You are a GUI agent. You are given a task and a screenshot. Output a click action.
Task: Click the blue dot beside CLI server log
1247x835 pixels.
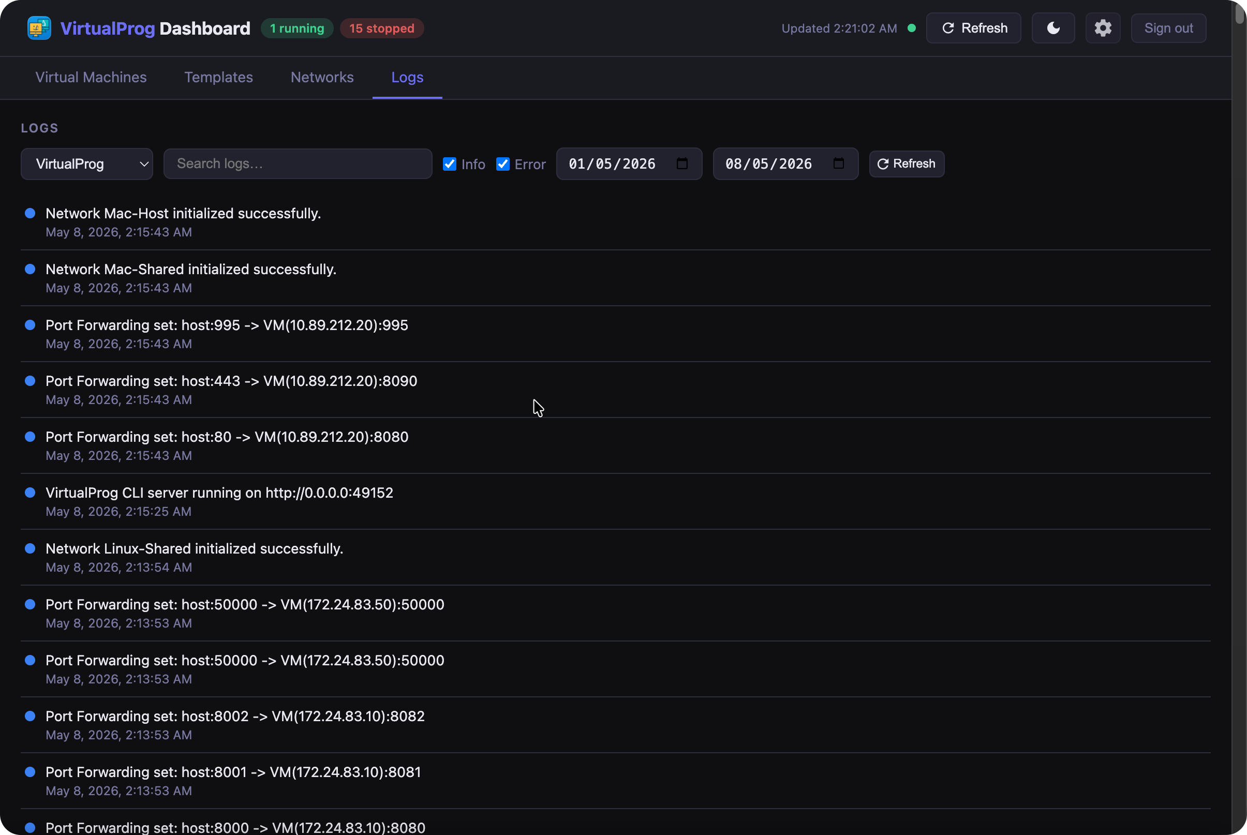[x=31, y=493]
